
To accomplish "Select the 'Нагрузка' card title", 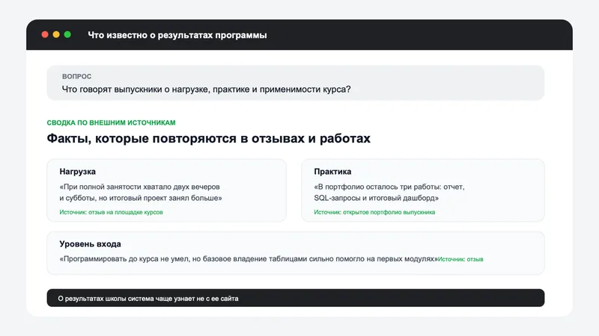I will (x=78, y=172).
